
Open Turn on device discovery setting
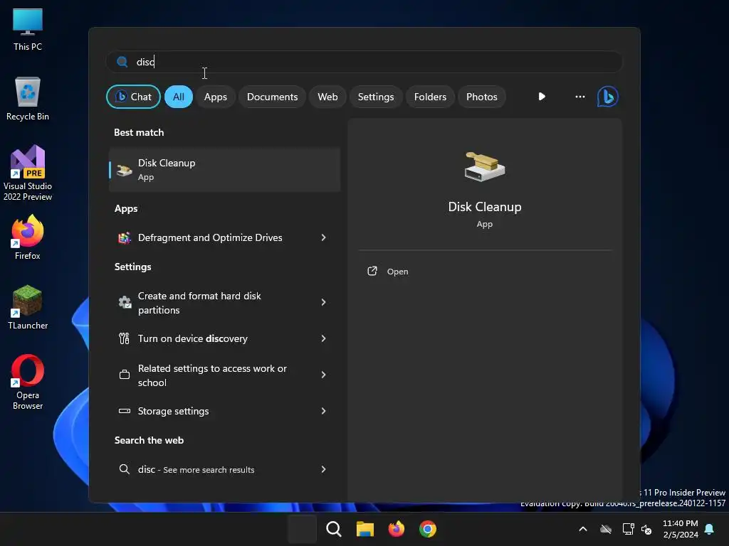(x=224, y=338)
